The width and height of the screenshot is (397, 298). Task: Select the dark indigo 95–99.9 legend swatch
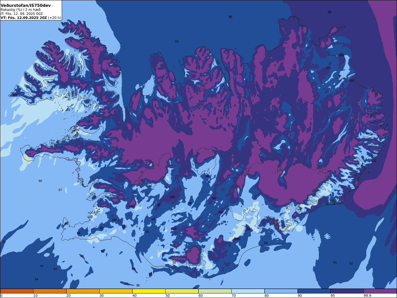click(x=347, y=291)
